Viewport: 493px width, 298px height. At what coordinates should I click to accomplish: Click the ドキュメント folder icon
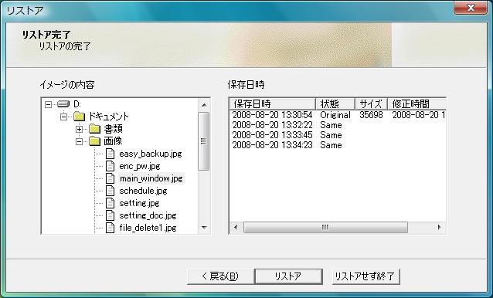[x=80, y=117]
